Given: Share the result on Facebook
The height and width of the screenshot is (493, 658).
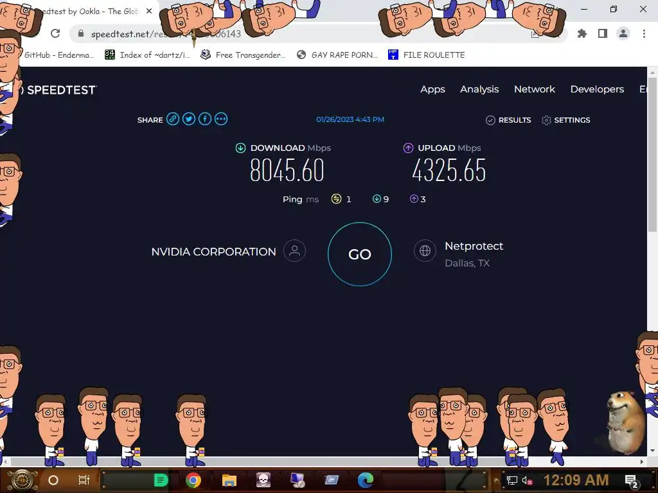Looking at the screenshot, I should point(205,119).
